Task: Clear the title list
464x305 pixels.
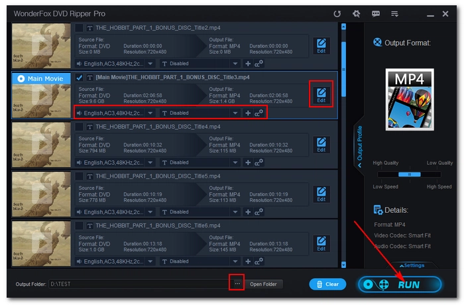Action: click(x=327, y=284)
